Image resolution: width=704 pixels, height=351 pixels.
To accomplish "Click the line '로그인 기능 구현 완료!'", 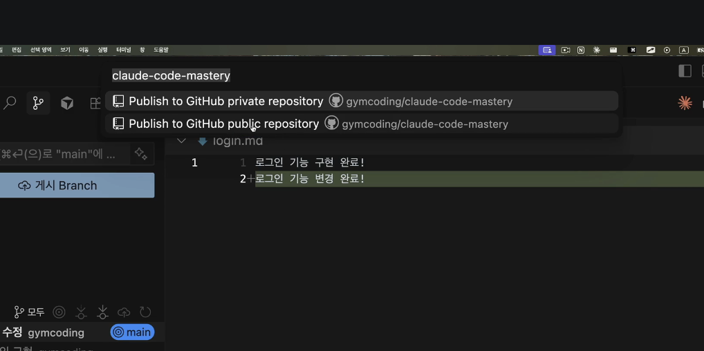I will (309, 162).
